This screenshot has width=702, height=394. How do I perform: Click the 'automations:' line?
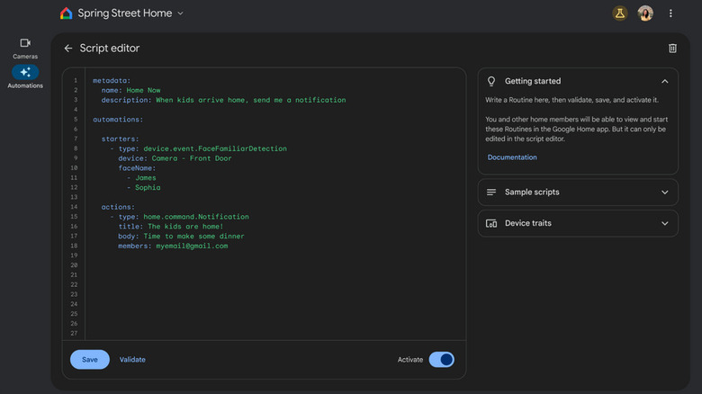(x=118, y=120)
